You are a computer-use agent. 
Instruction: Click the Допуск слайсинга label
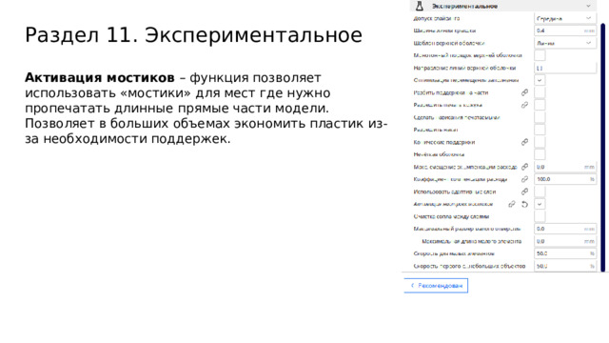436,18
